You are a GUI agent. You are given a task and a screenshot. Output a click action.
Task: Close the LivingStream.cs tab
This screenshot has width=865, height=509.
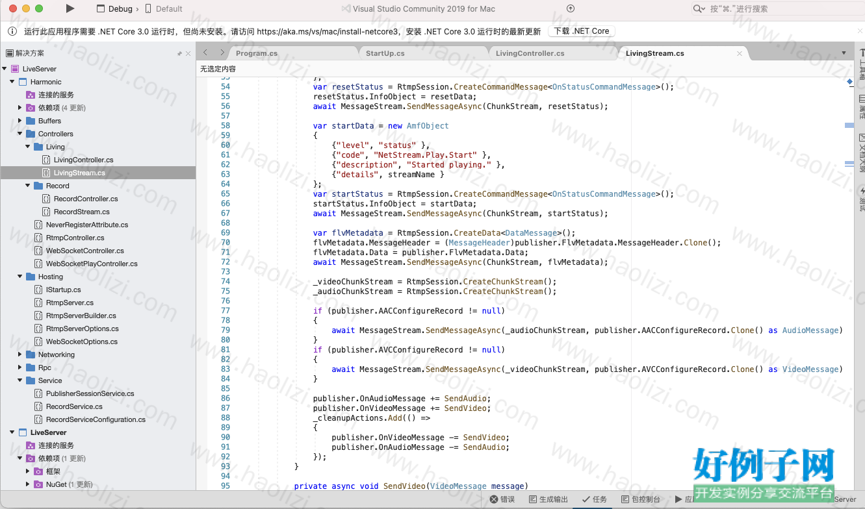[739, 53]
